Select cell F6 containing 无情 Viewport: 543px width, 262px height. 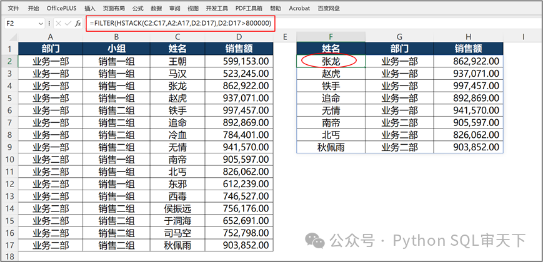pyautogui.click(x=331, y=110)
